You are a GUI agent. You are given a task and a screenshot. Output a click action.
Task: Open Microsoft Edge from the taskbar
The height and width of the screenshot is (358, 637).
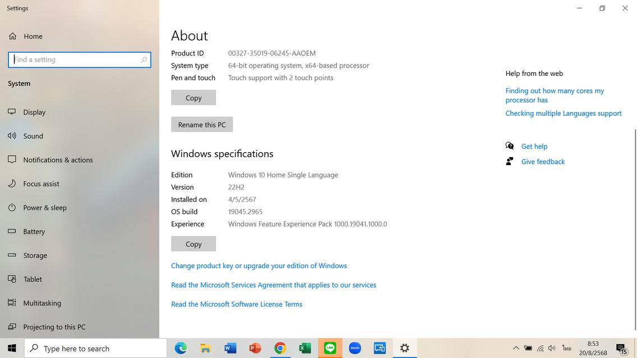(181, 348)
